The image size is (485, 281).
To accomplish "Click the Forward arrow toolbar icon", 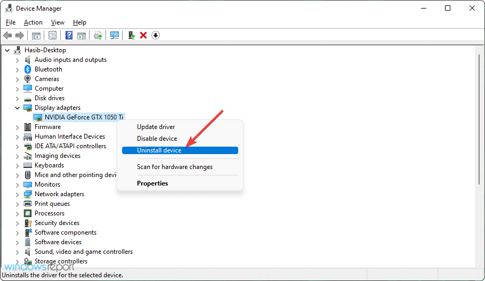I will coord(20,35).
